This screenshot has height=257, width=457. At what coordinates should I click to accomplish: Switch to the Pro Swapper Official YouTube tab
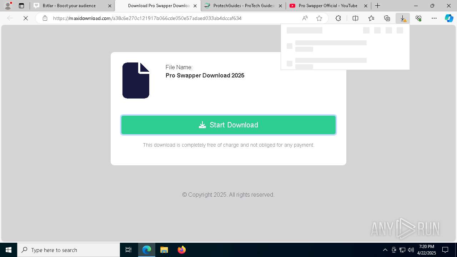(328, 6)
